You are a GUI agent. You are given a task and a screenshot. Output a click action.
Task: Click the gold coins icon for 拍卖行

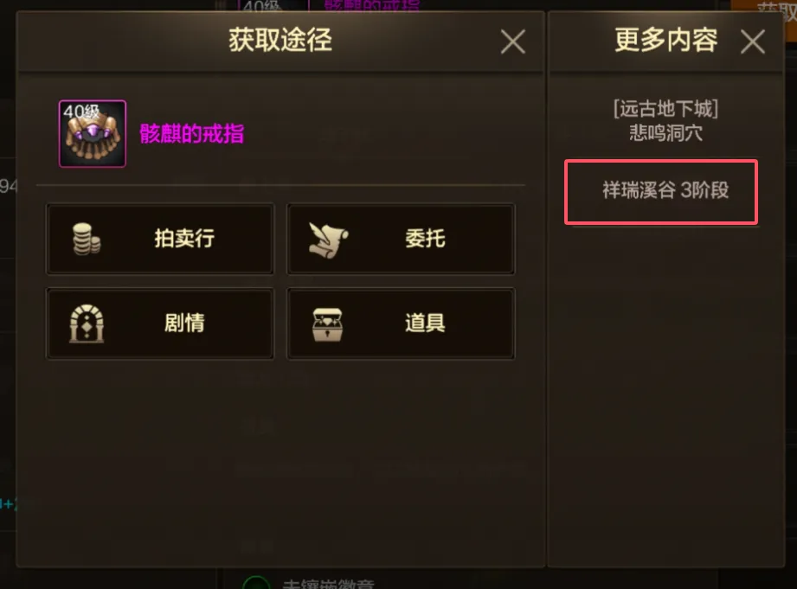tap(86, 239)
